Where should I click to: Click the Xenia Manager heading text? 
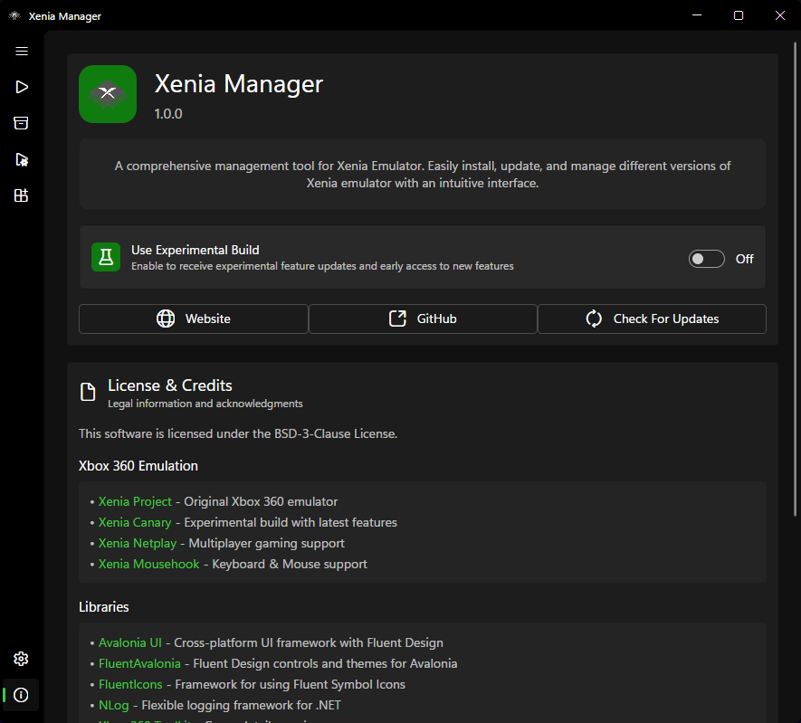[239, 84]
